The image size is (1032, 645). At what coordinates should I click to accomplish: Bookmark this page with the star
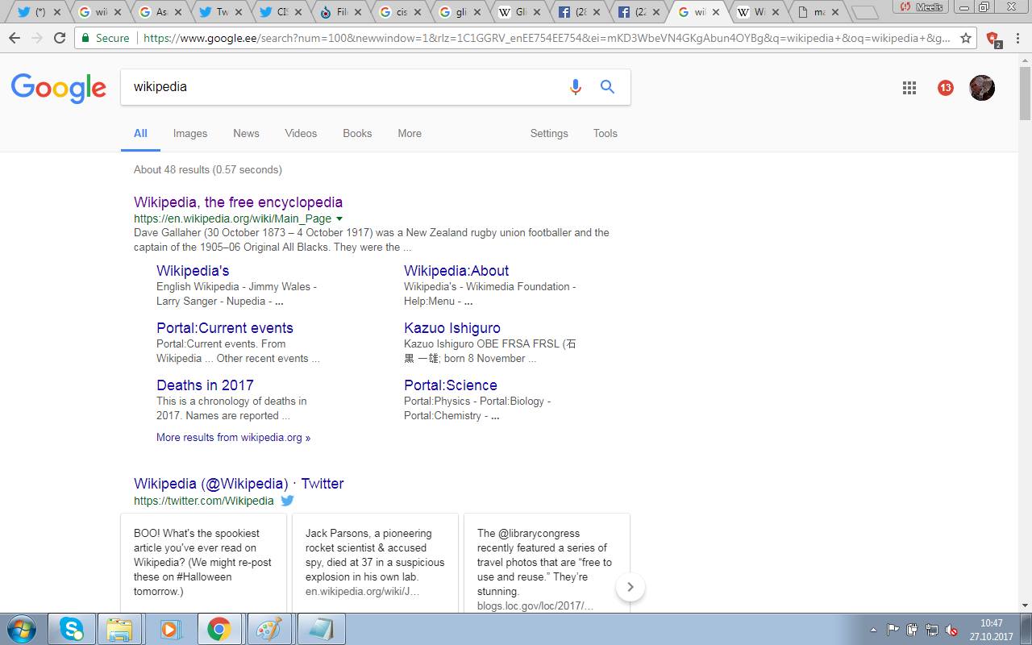click(965, 38)
